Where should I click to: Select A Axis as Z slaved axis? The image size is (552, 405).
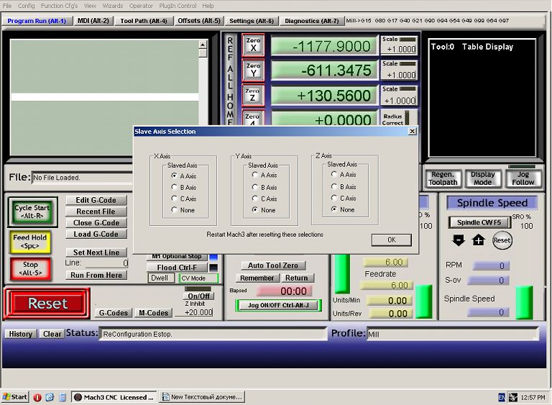[334, 174]
